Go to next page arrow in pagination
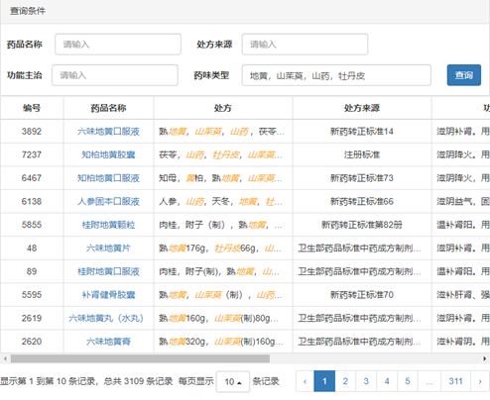Screen dimensions: 490x400 point(480,381)
